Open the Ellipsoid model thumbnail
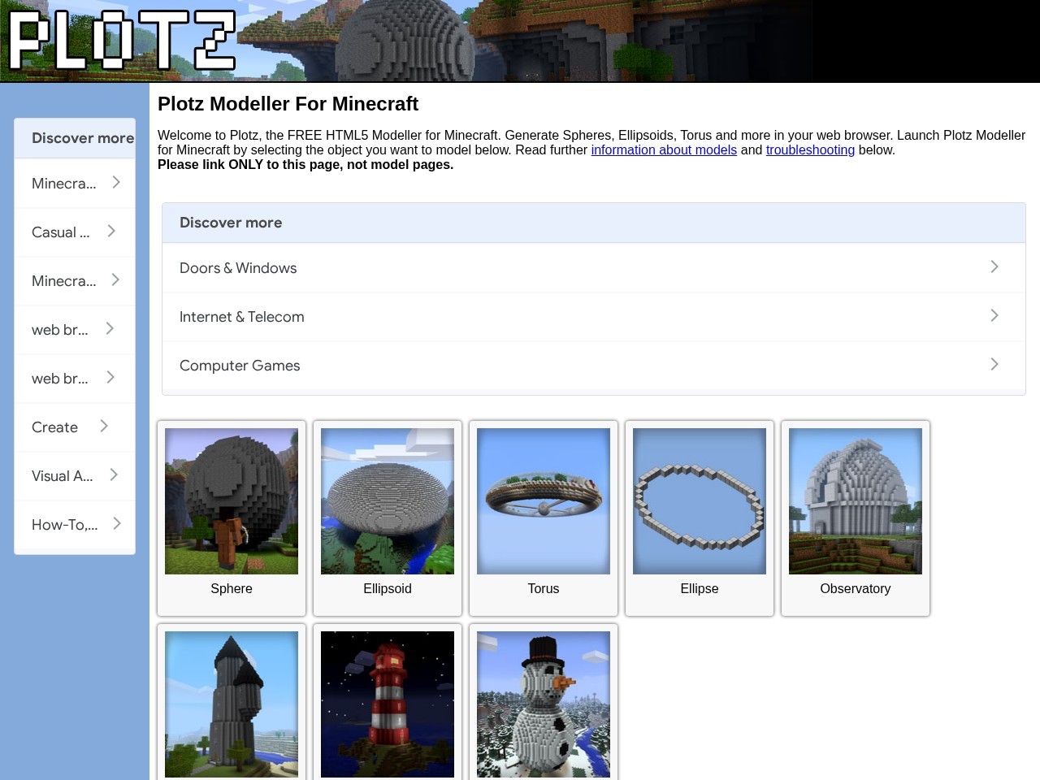This screenshot has width=1040, height=780. point(388,501)
